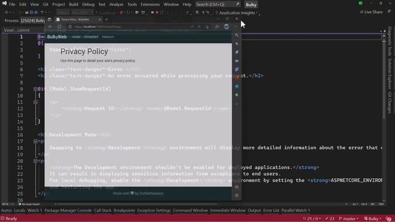This screenshot has height=222, width=395.
Task: Open the Git menu
Action: coord(46,4)
